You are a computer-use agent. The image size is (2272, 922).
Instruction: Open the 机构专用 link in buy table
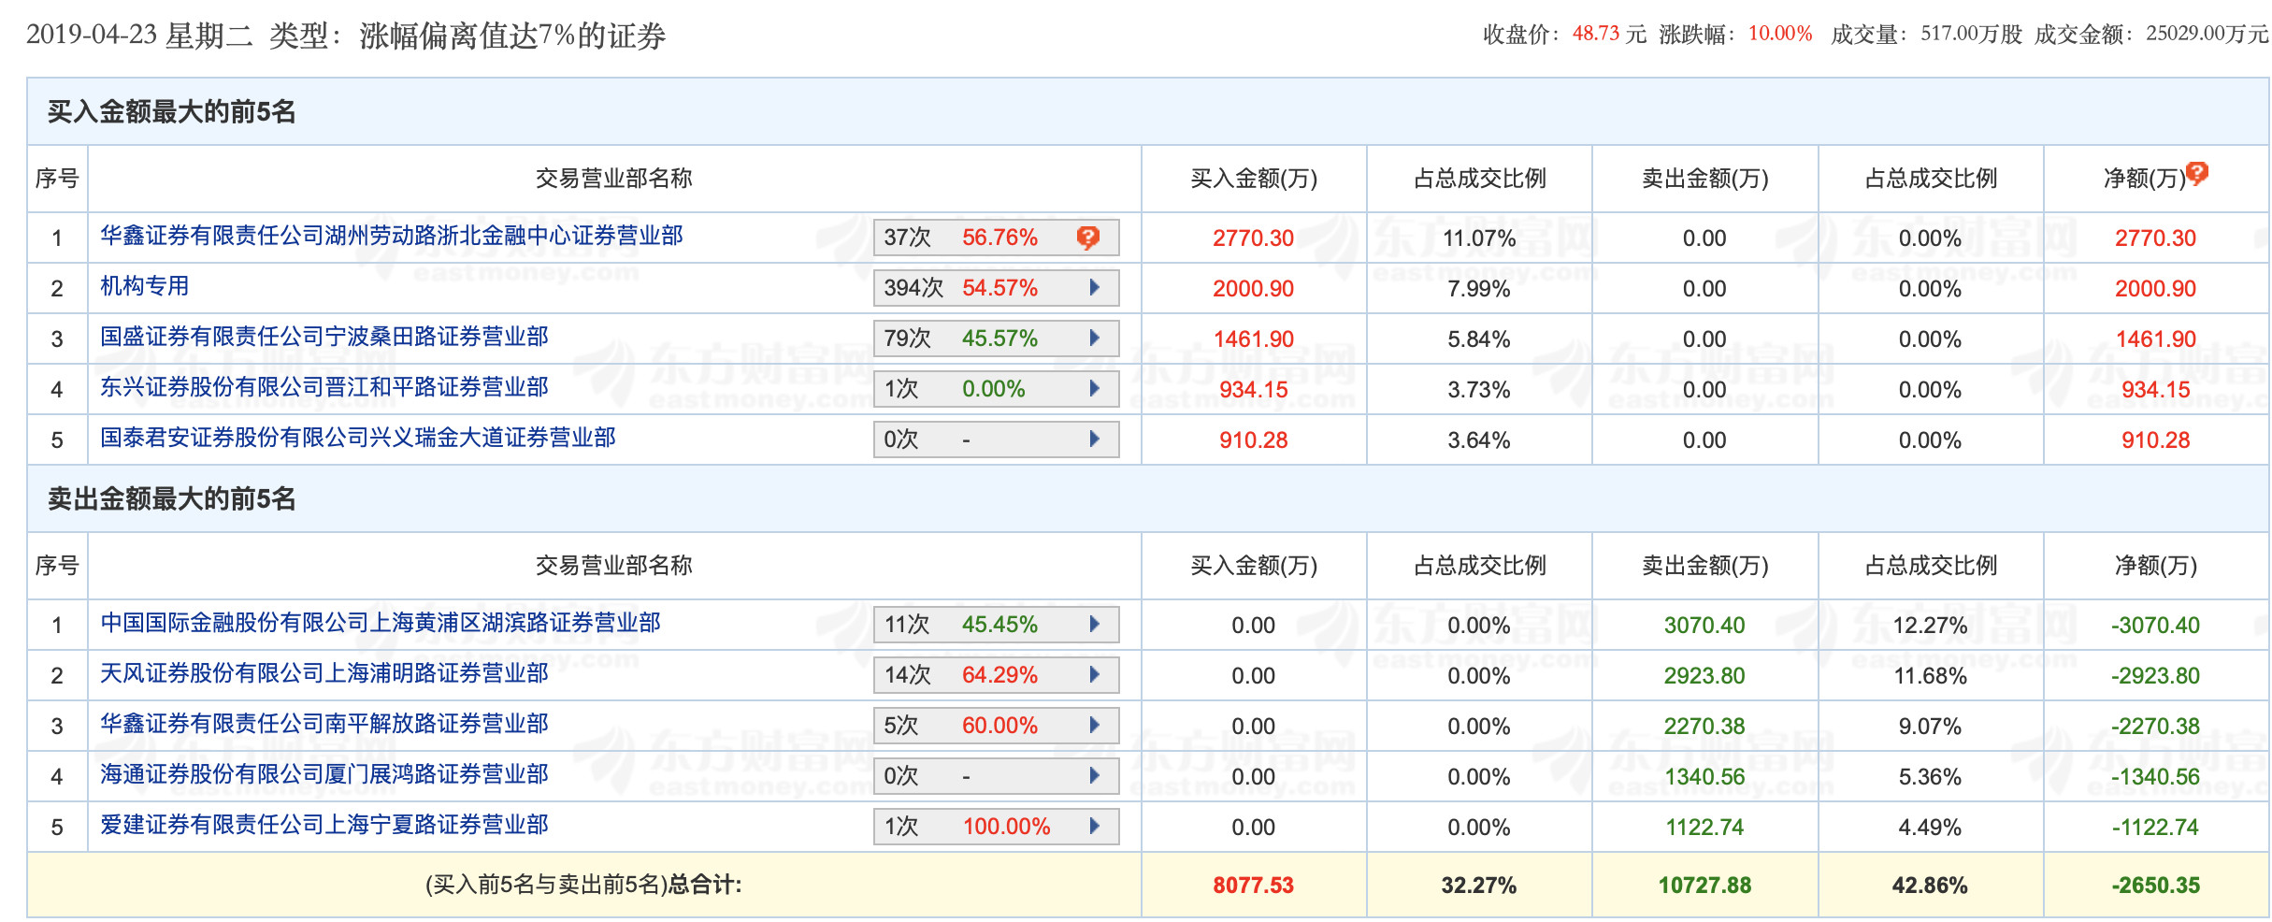coord(142,288)
